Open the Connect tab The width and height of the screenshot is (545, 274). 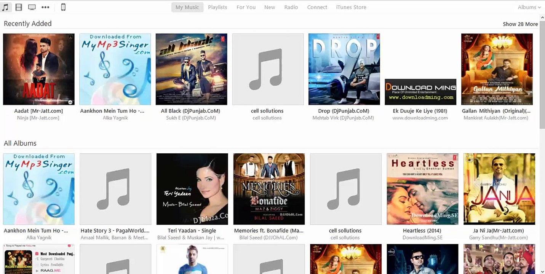pyautogui.click(x=317, y=7)
